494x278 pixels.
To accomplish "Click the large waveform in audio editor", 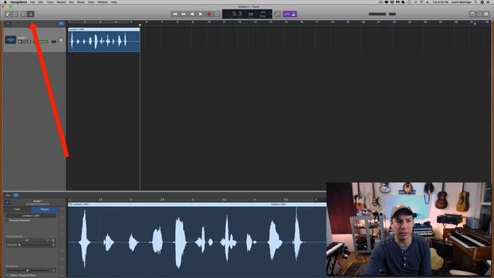I will click(x=198, y=242).
